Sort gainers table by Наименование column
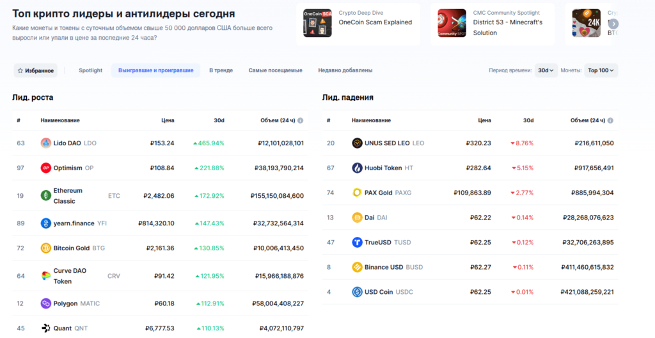This screenshot has width=655, height=338. coord(60,120)
